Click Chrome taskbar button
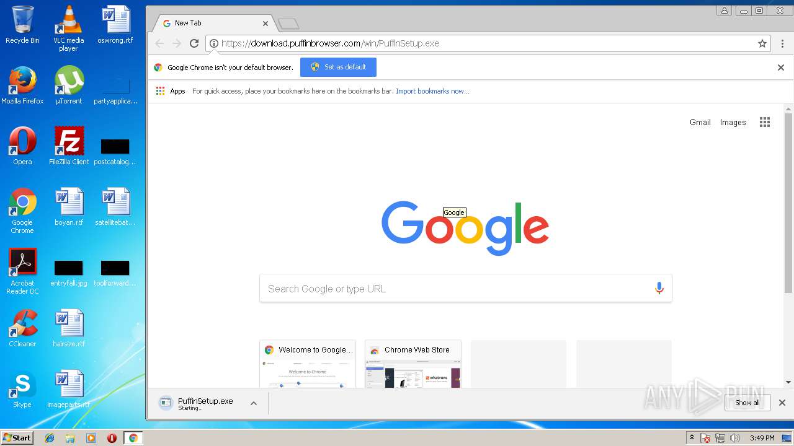The width and height of the screenshot is (794, 446). [133, 438]
